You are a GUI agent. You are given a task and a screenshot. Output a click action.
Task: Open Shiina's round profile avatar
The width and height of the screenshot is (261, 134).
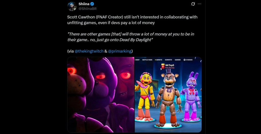[72, 6]
